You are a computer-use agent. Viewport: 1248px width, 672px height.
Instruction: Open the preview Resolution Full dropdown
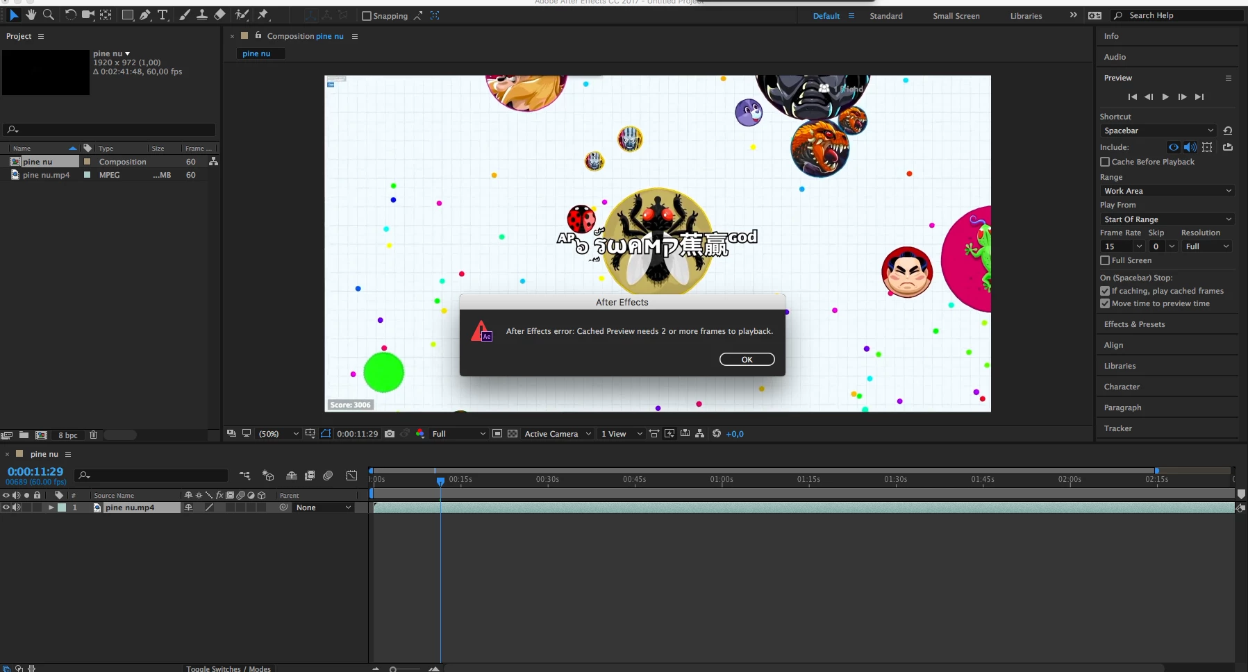coord(1207,246)
